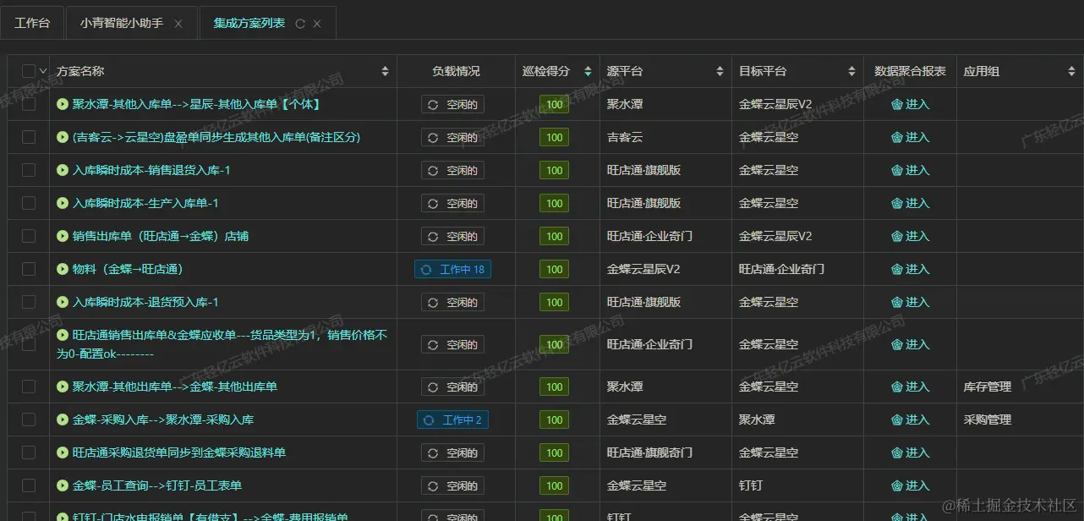Sort by 应用组 column arrows

(1071, 72)
